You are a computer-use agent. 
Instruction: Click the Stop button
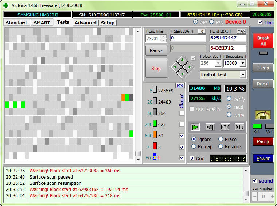pos(156,69)
